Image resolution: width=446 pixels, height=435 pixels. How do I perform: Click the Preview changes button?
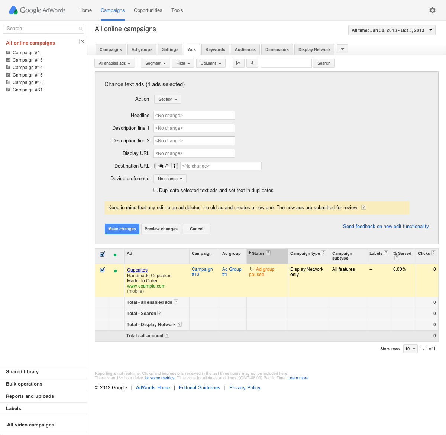pos(161,229)
